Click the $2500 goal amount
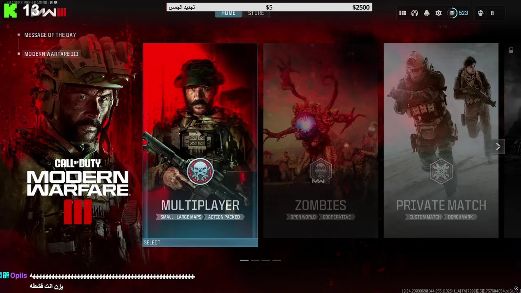Viewport: 521px width, 293px height. click(361, 7)
